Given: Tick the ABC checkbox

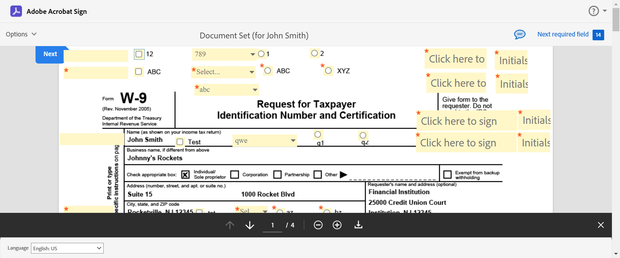Looking at the screenshot, I should [139, 72].
